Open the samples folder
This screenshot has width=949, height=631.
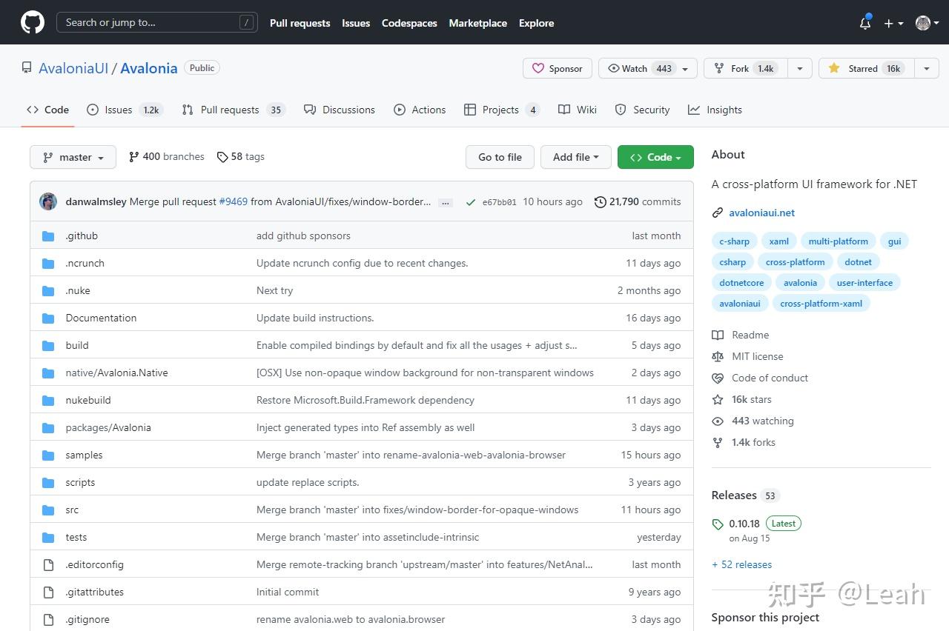tap(84, 455)
